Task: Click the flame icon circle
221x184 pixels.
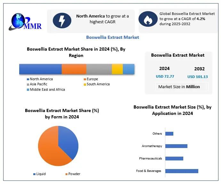Action: coord(148,19)
